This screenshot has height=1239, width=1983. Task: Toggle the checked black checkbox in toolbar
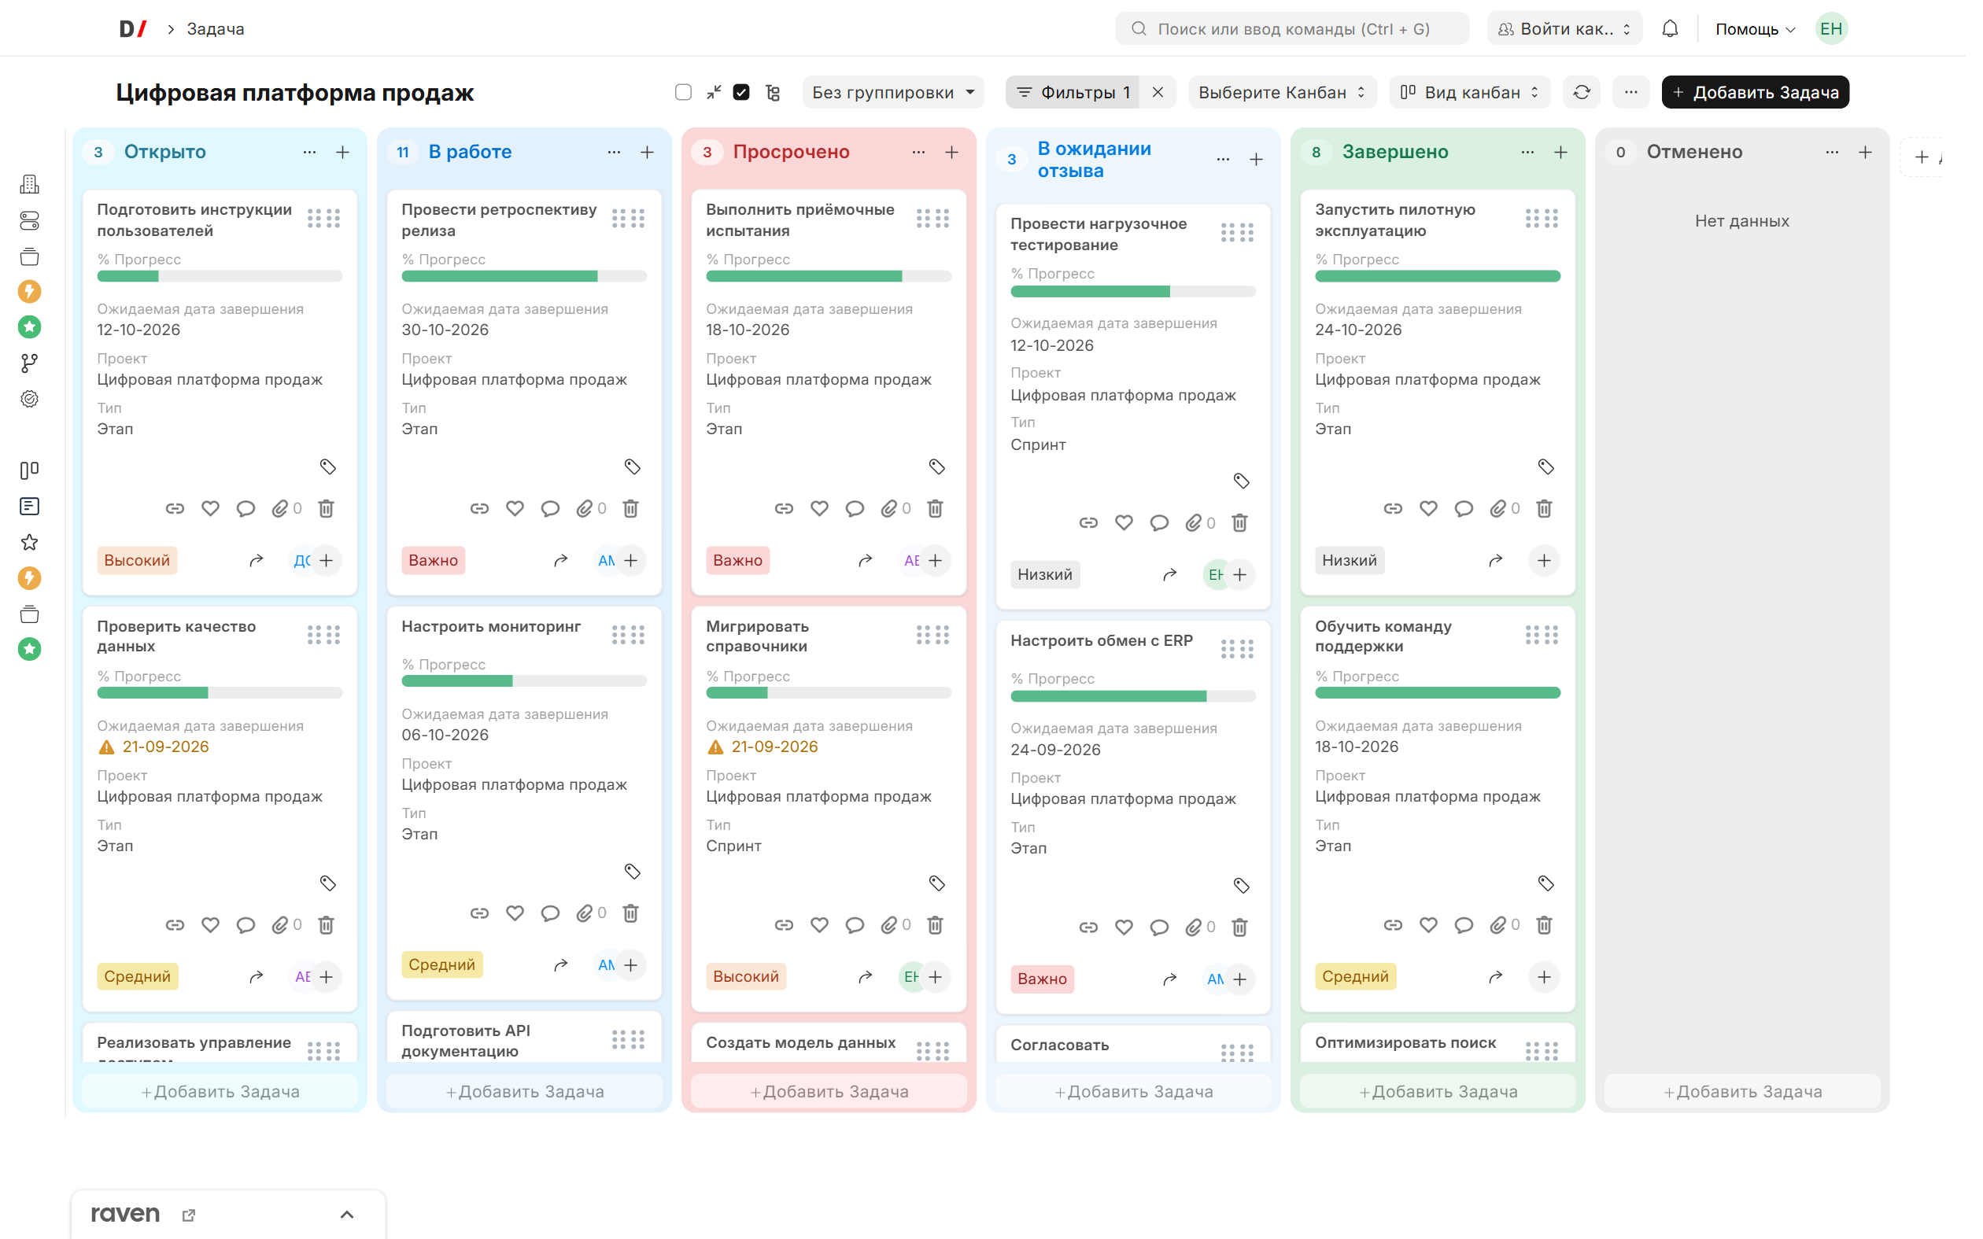point(740,92)
